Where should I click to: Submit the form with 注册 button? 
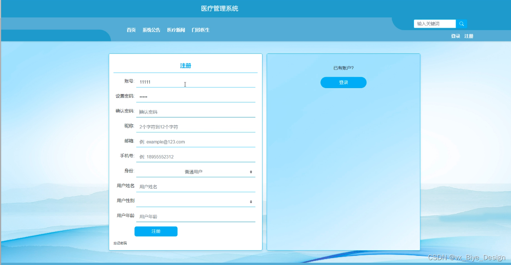(156, 231)
